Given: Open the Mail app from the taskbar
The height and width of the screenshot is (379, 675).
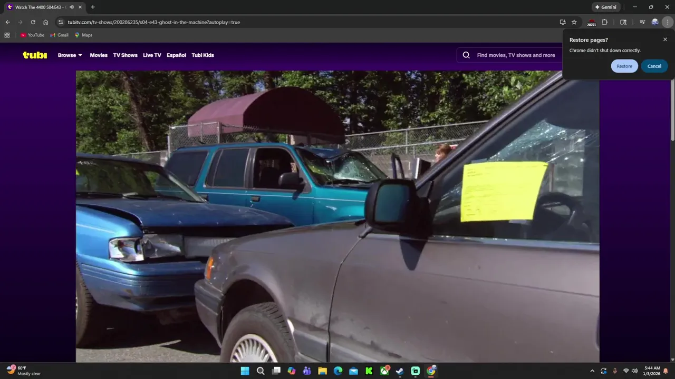Looking at the screenshot, I should (353, 371).
